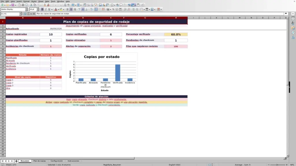Toggle Italic formatting

46,9
